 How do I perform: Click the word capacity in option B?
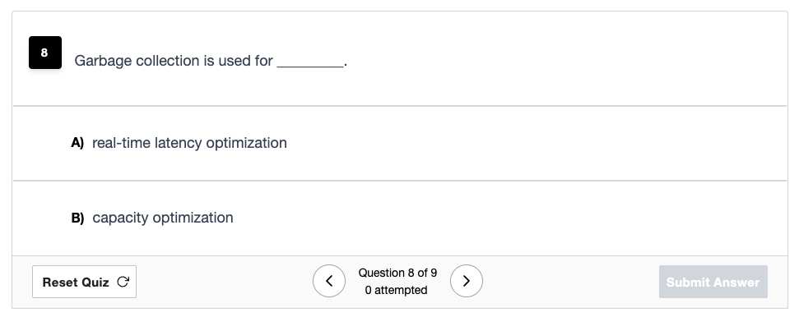(x=120, y=218)
